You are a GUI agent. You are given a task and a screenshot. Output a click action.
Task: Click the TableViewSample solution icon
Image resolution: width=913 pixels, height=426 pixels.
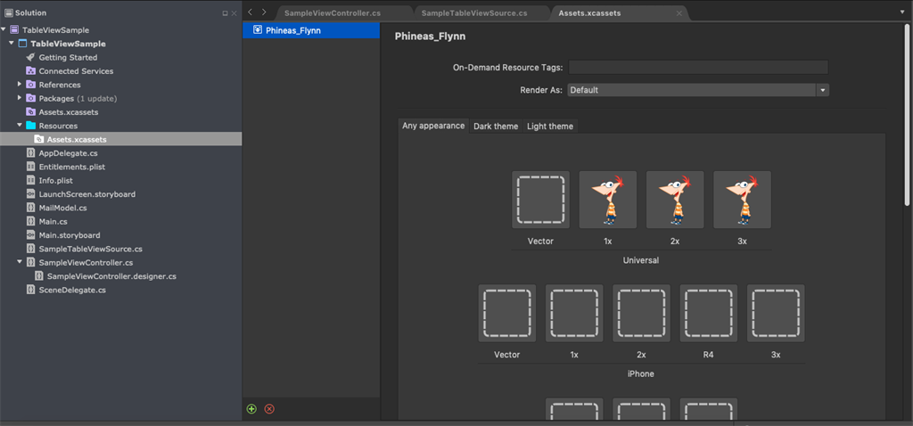pyautogui.click(x=14, y=29)
